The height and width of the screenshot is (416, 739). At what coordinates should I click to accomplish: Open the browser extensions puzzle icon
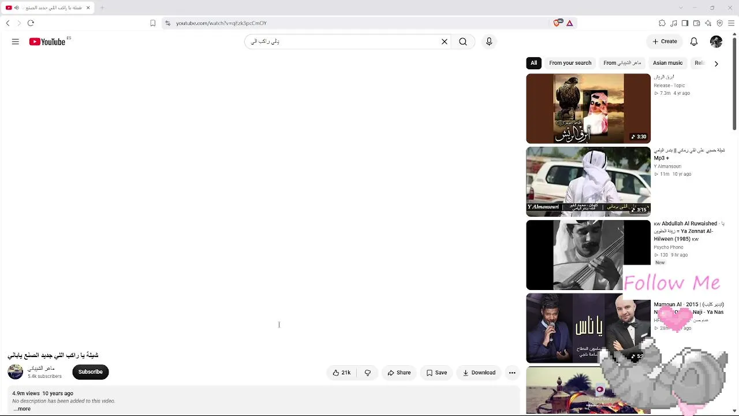click(x=662, y=23)
